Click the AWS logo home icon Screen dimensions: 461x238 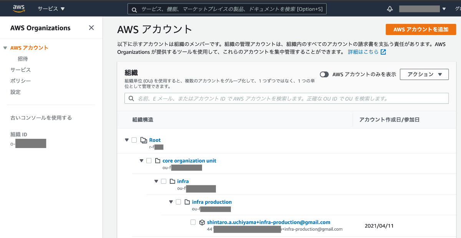(19, 8)
